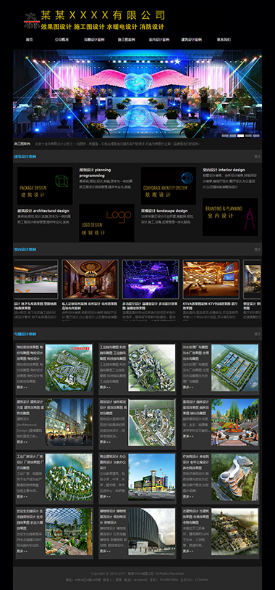The height and width of the screenshot is (590, 275).
Task: Open the 首页 home menu item
Action: (29, 39)
